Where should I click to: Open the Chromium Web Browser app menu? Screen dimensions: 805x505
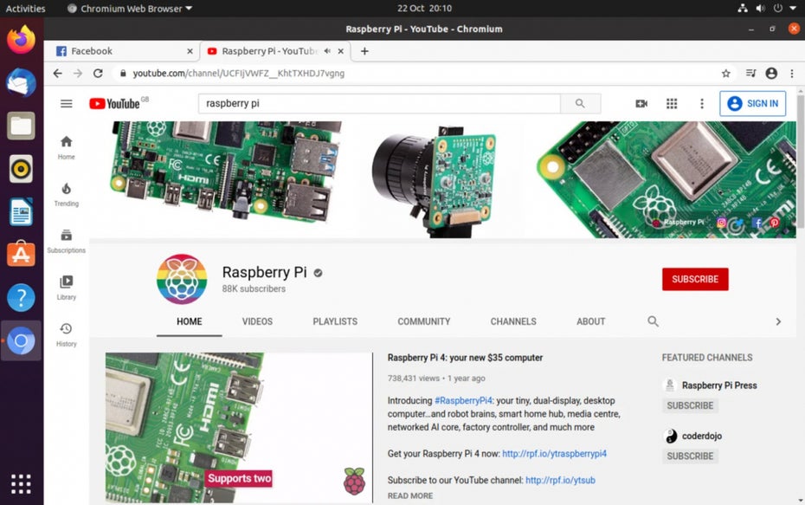(x=130, y=8)
